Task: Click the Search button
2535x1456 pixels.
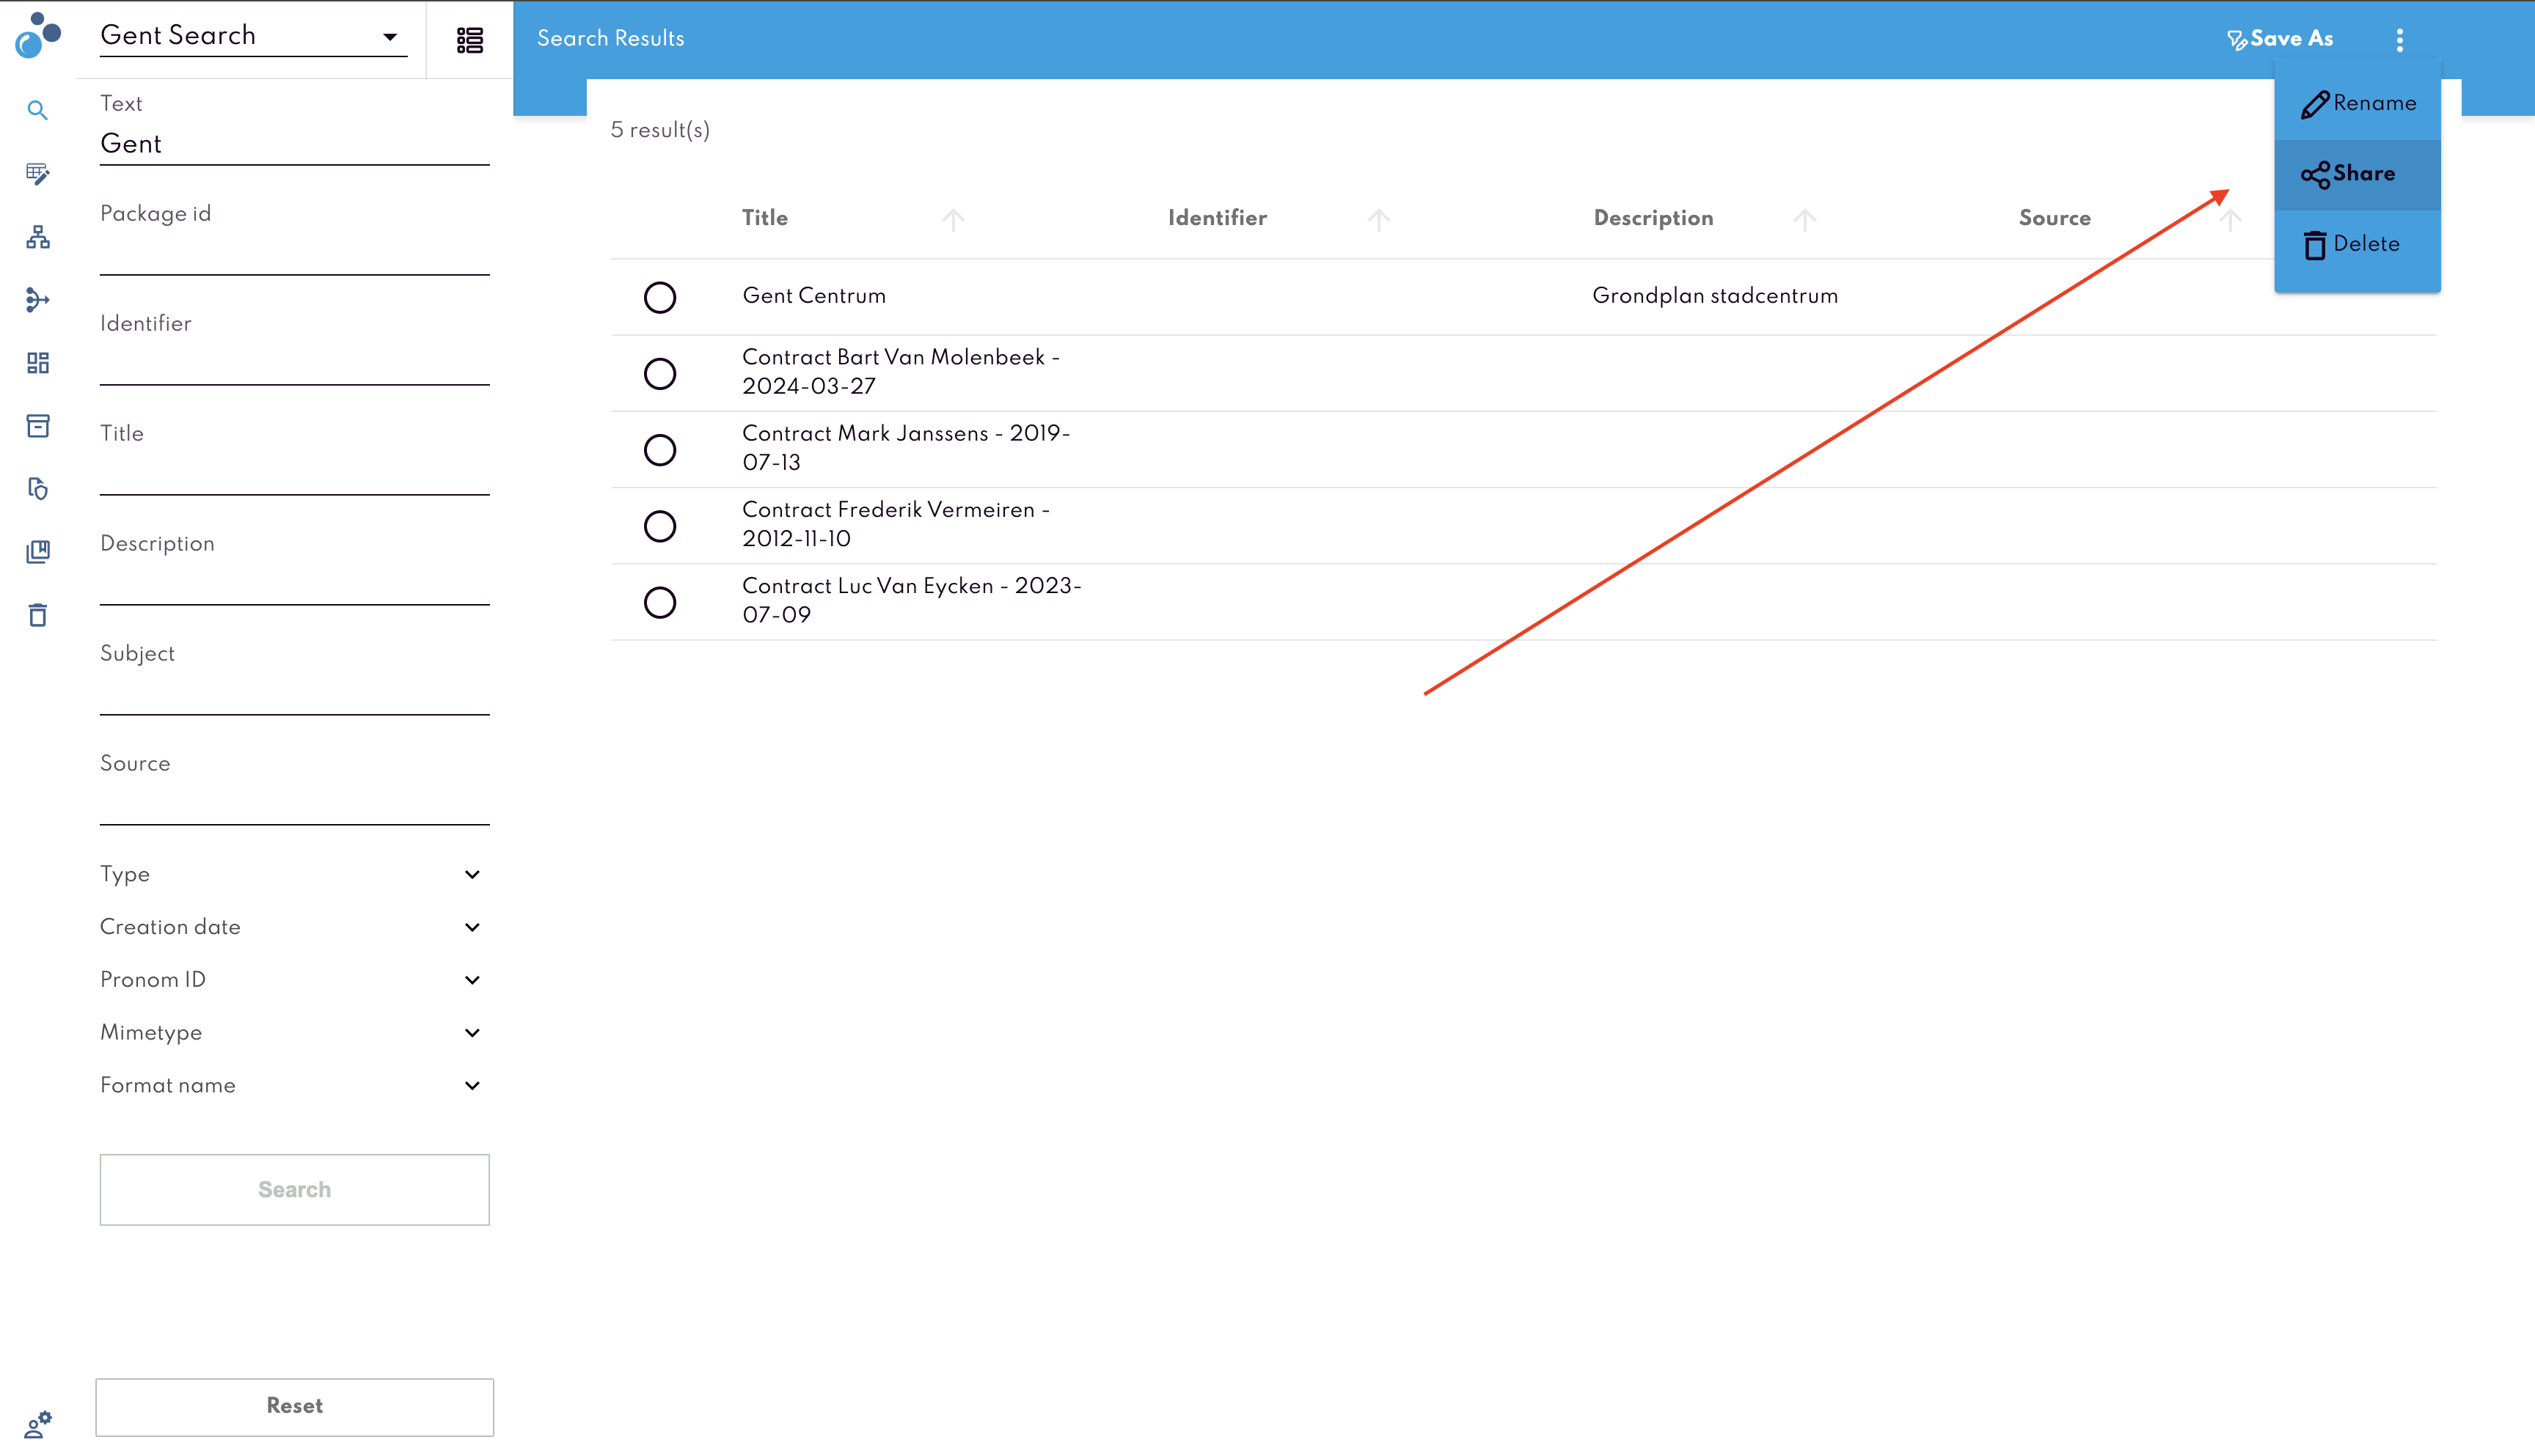Action: click(x=294, y=1190)
